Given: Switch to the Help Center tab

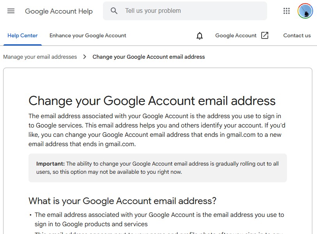Looking at the screenshot, I should click(23, 35).
